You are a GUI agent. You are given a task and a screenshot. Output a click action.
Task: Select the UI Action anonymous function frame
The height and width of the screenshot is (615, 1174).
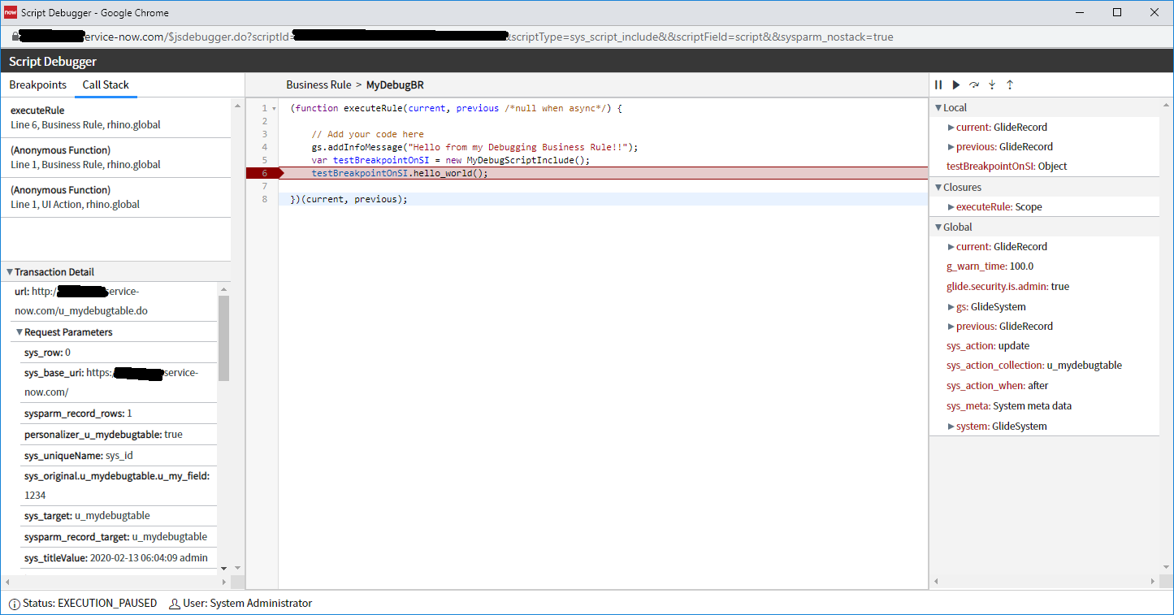click(x=115, y=197)
